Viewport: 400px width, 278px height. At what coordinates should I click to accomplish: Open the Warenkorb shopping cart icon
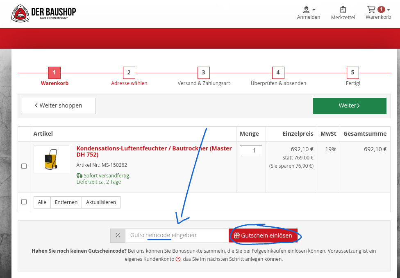pyautogui.click(x=372, y=10)
